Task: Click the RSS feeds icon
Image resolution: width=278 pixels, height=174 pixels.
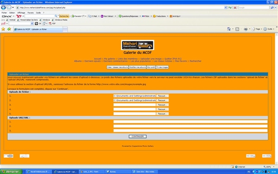Action: click(x=237, y=29)
